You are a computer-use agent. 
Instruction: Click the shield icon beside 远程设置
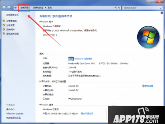(x=4, y=25)
